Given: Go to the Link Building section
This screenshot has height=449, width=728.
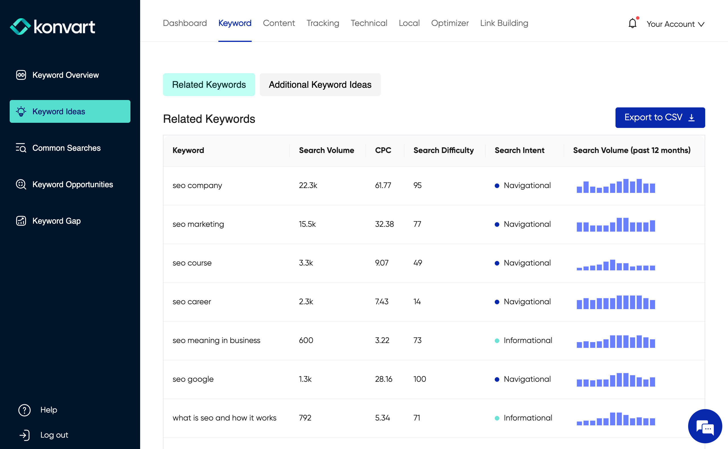Looking at the screenshot, I should tap(504, 23).
